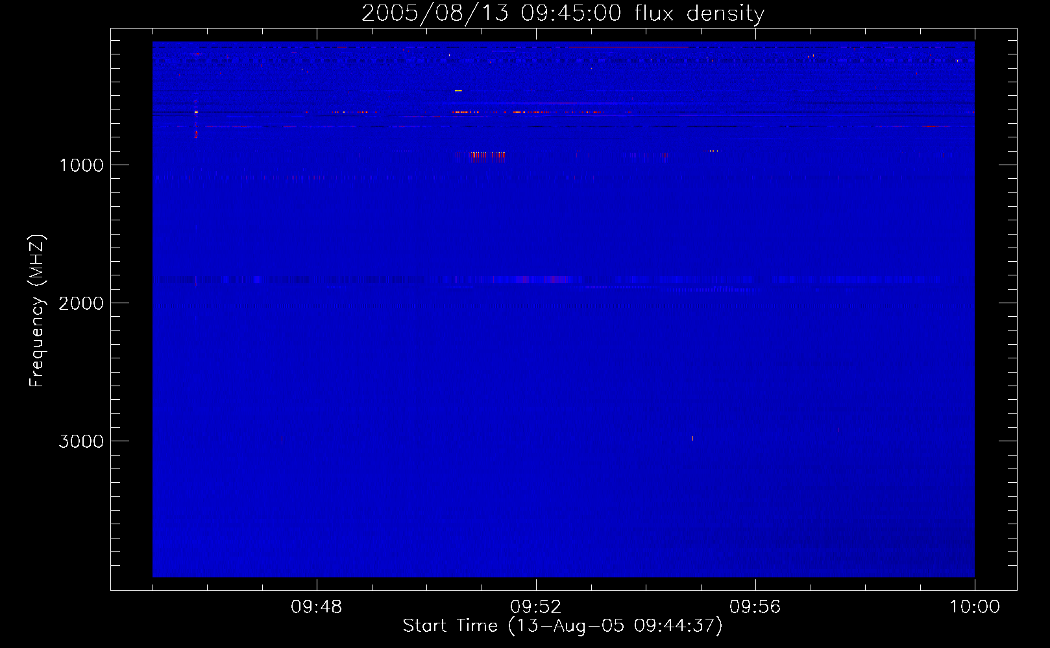
Task: Click the 09:52 time tick label
Action: point(535,607)
